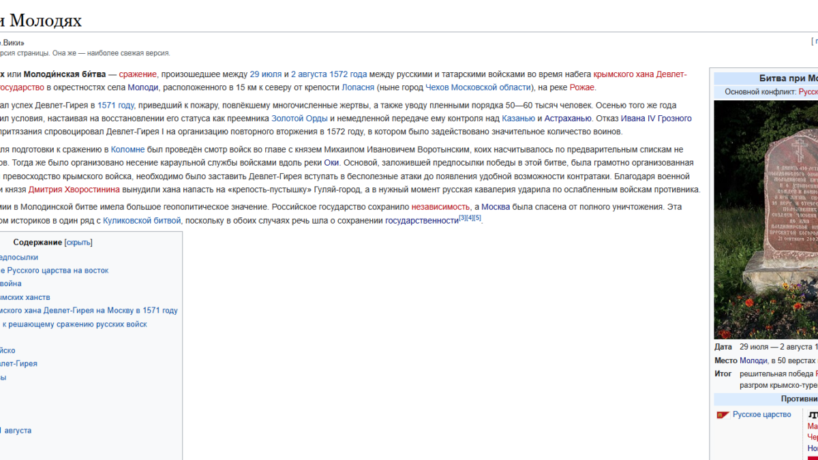Open the red link "сражение"
This screenshot has height=460, width=818.
coord(138,74)
